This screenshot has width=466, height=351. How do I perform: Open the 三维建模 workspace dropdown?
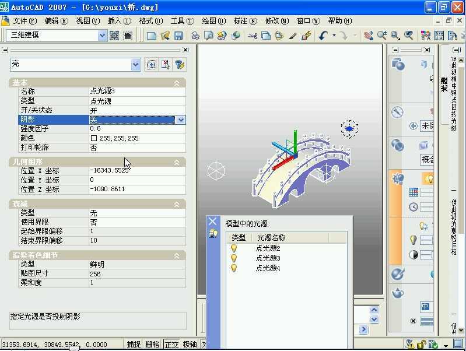102,36
